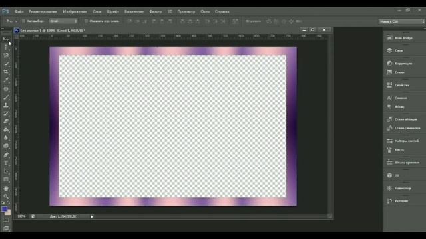Open the Просмотр menu
The width and height of the screenshot is (426, 239).
tap(186, 11)
